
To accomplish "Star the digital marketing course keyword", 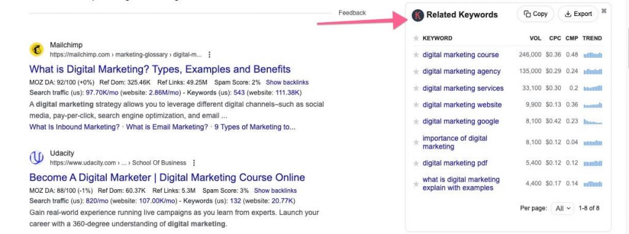I will click(416, 55).
